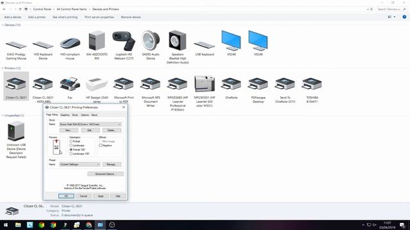Viewport: 410px width, 230px height.
Task: Click the Search Devices search box
Action: (391, 9)
